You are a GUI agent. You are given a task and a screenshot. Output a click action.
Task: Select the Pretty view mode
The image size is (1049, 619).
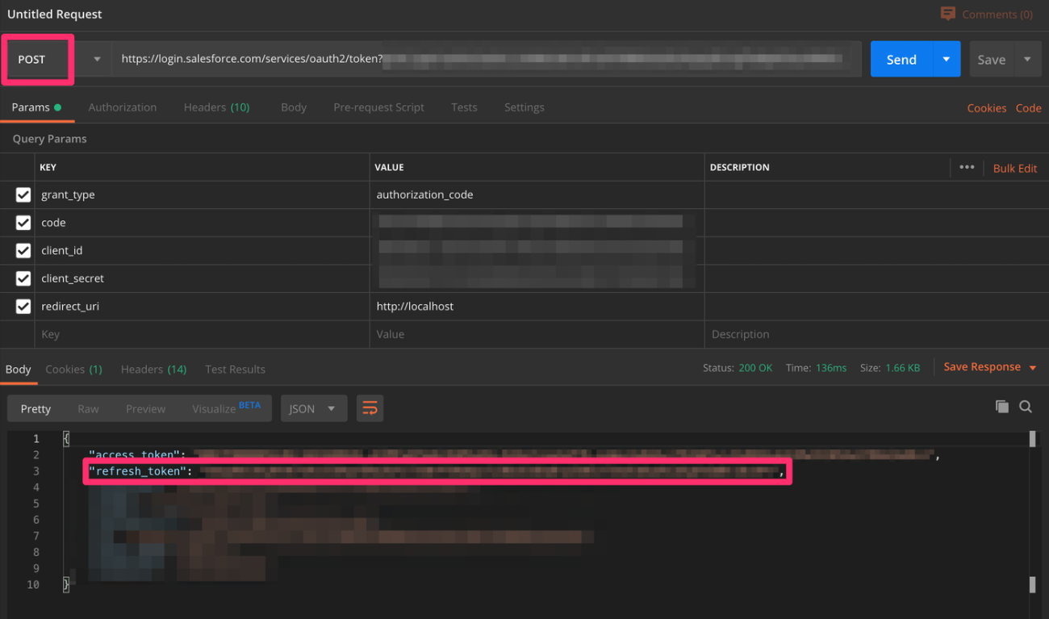[36, 408]
